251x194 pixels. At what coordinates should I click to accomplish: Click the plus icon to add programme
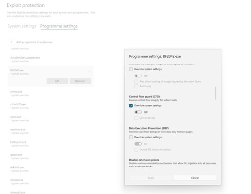click(x=11, y=42)
